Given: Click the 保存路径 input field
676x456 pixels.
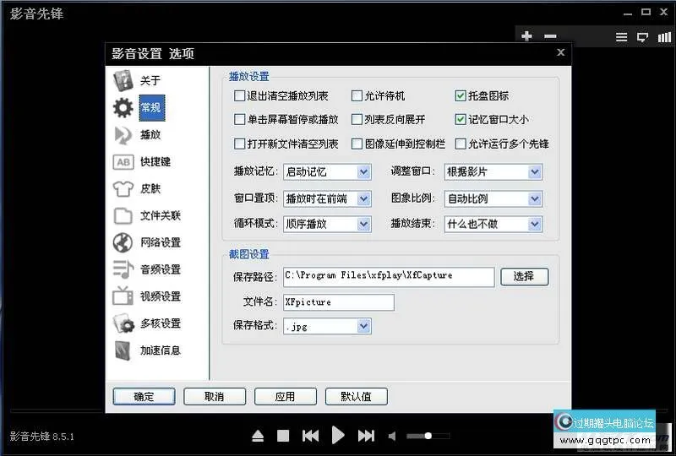Looking at the screenshot, I should coord(389,277).
